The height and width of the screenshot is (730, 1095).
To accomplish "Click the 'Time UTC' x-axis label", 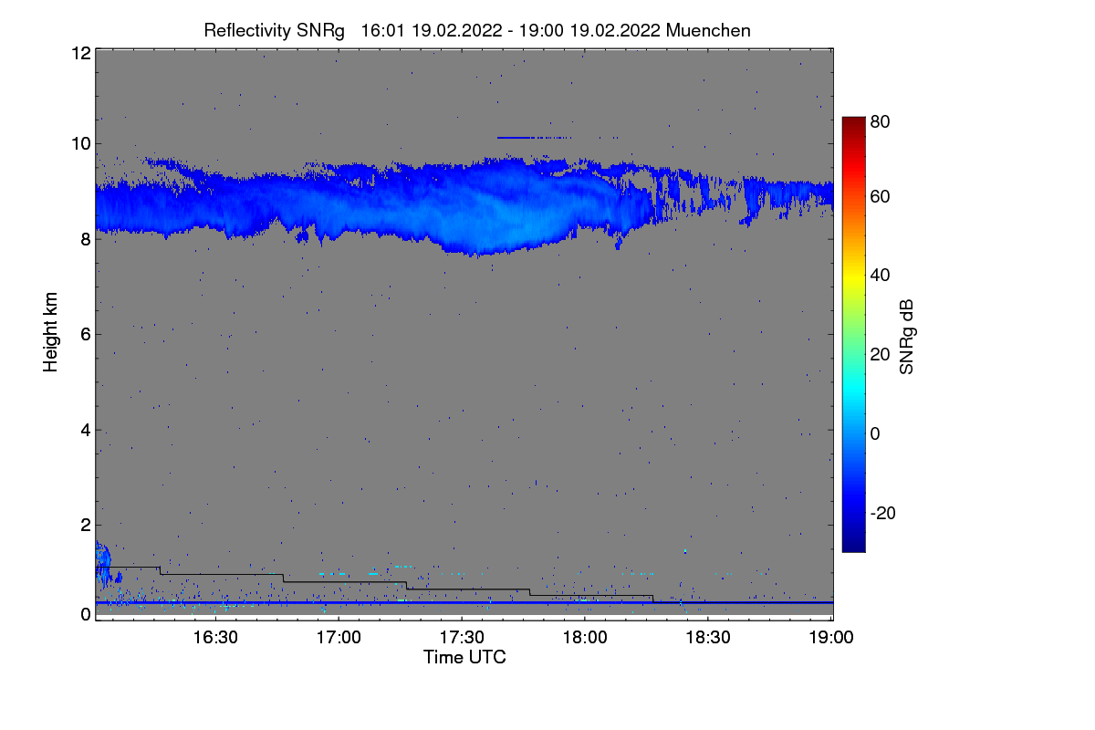I will 464,656.
